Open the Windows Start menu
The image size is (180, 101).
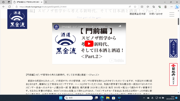[61, 98]
